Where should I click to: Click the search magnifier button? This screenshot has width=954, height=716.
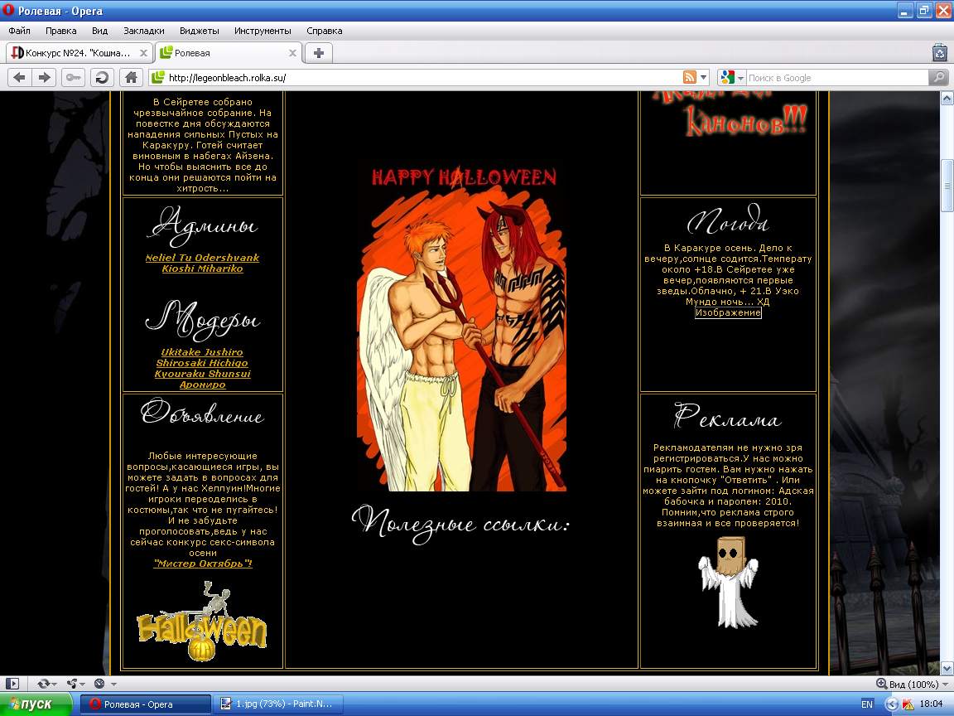pyautogui.click(x=938, y=77)
